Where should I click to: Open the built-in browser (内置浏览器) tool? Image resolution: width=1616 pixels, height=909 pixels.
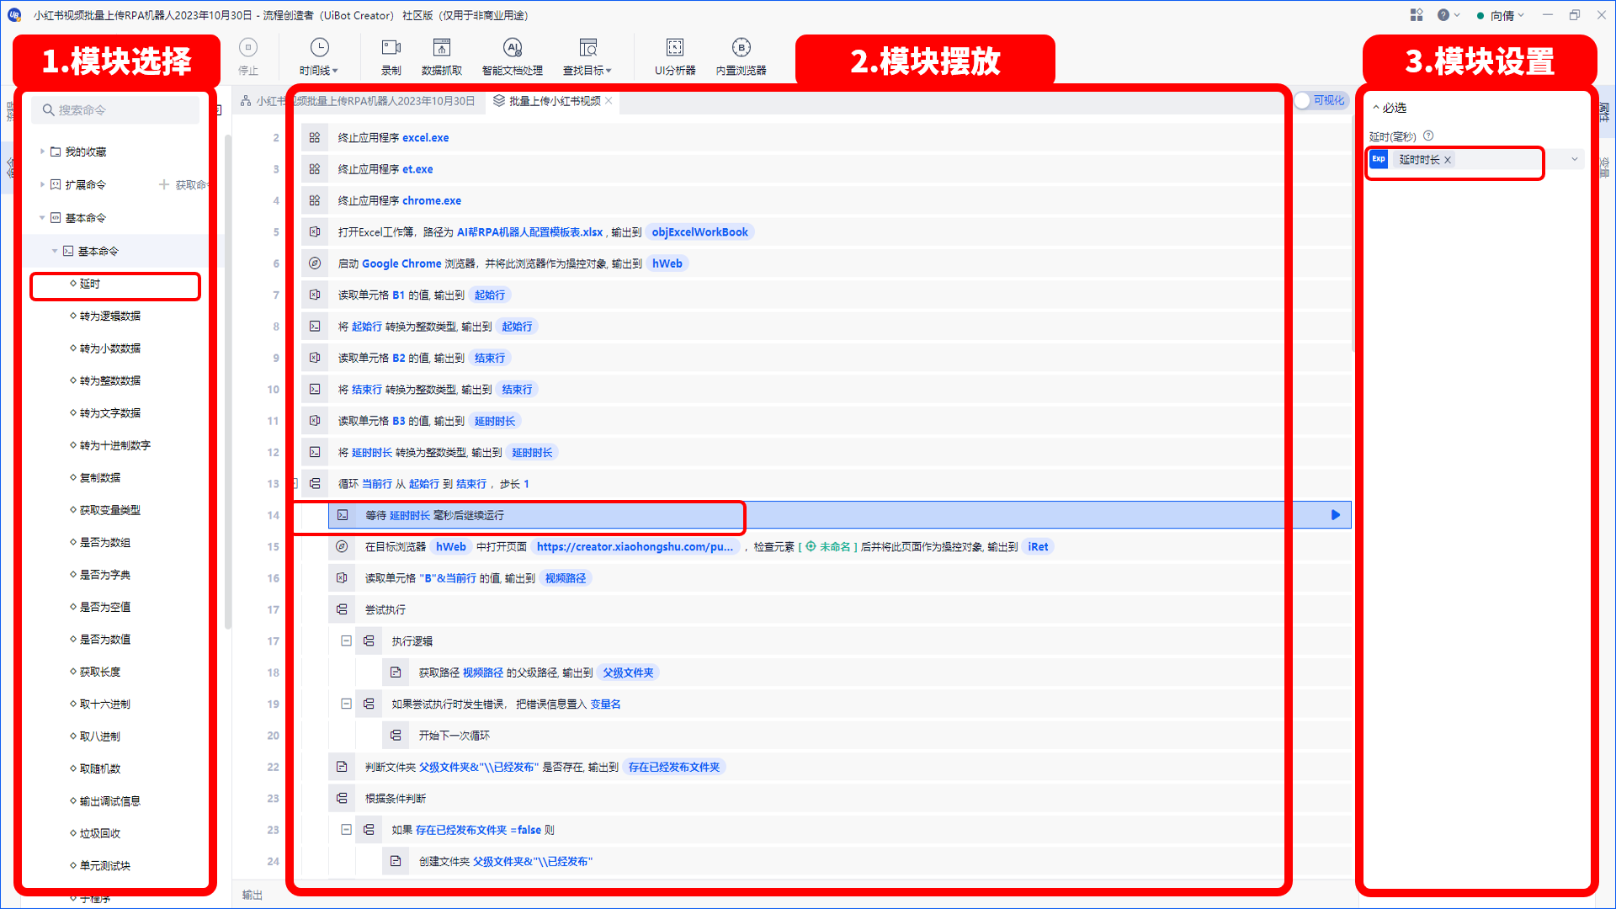[741, 56]
